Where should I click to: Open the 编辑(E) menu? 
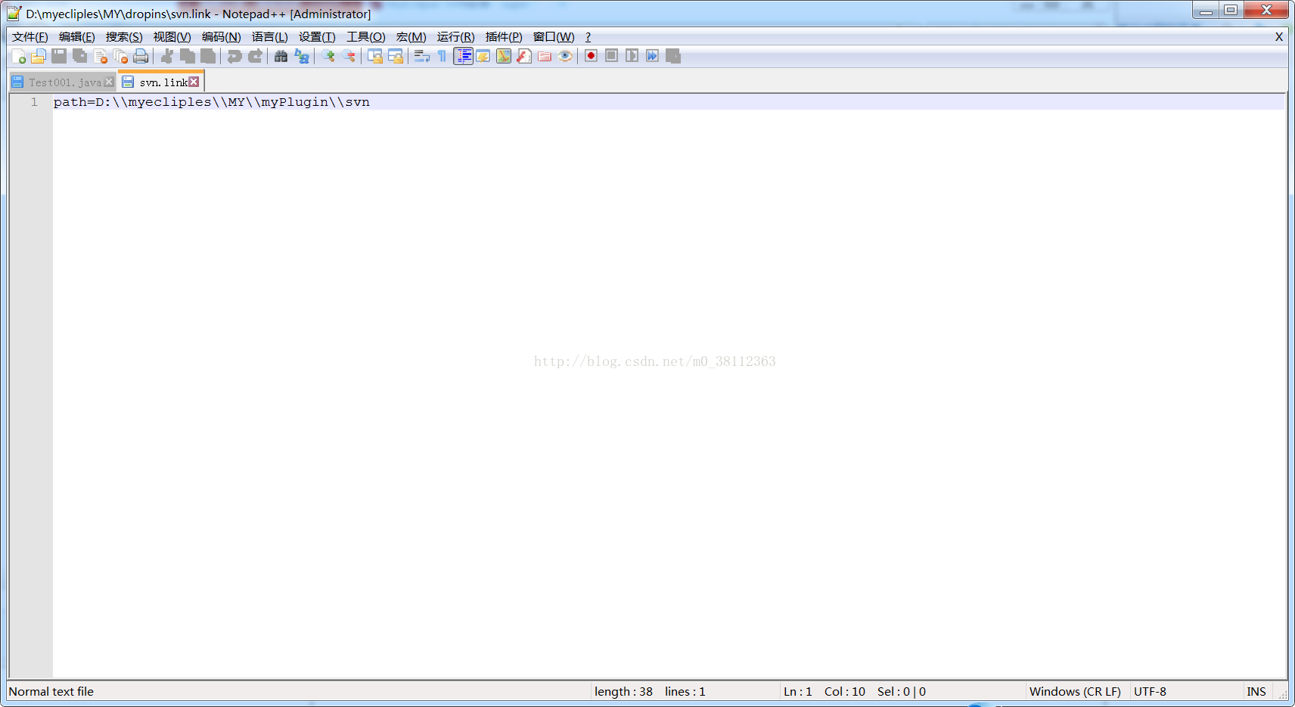pos(77,37)
